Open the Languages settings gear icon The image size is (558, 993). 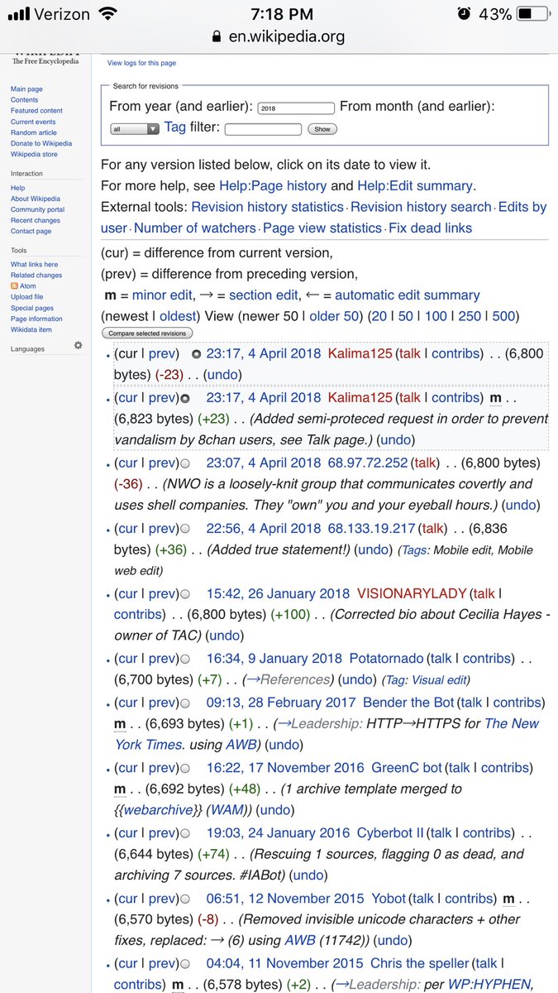78,346
